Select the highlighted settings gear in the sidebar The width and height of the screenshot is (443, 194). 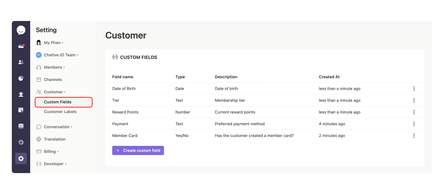21,159
